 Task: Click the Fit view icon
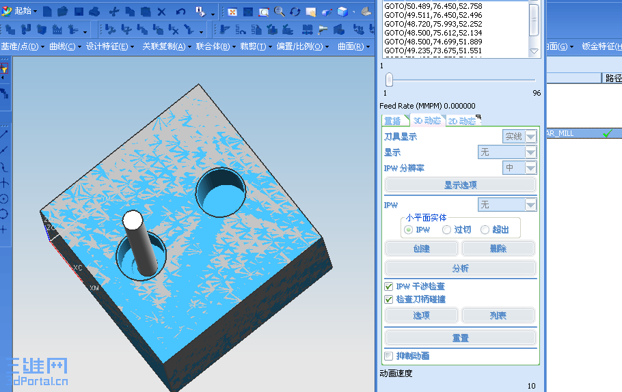coord(232,12)
